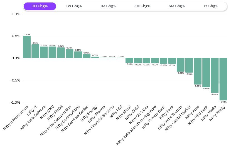Show the 1Y Chg% tab
Screen dimensions: 231x148
pos(210,6)
